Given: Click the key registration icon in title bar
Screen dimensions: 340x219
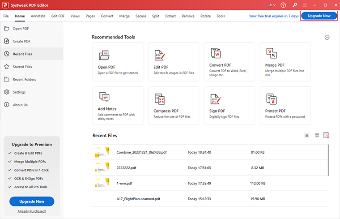Looking at the screenshot, I should tap(294, 5).
